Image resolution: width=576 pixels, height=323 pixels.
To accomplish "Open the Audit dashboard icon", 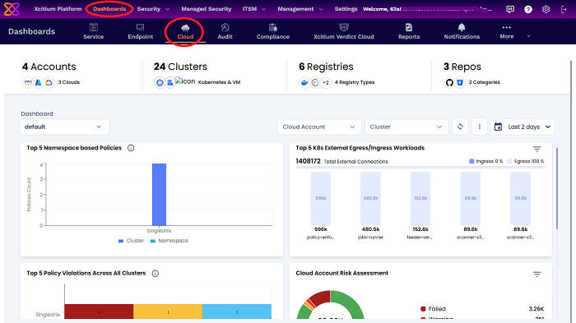I will (225, 27).
